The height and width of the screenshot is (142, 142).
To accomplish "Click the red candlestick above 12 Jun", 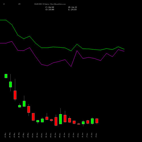I will (x=74, y=122).
